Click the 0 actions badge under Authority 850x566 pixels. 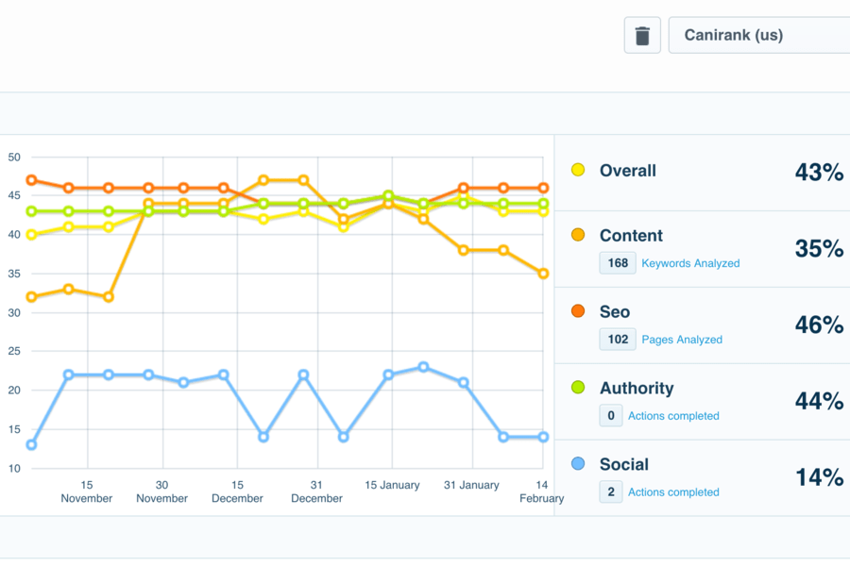click(611, 416)
